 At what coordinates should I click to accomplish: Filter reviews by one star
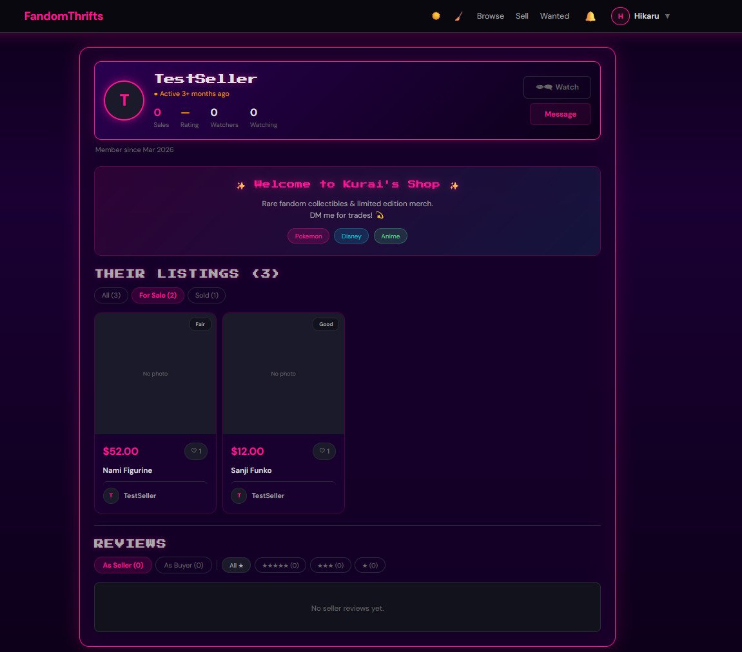(369, 566)
